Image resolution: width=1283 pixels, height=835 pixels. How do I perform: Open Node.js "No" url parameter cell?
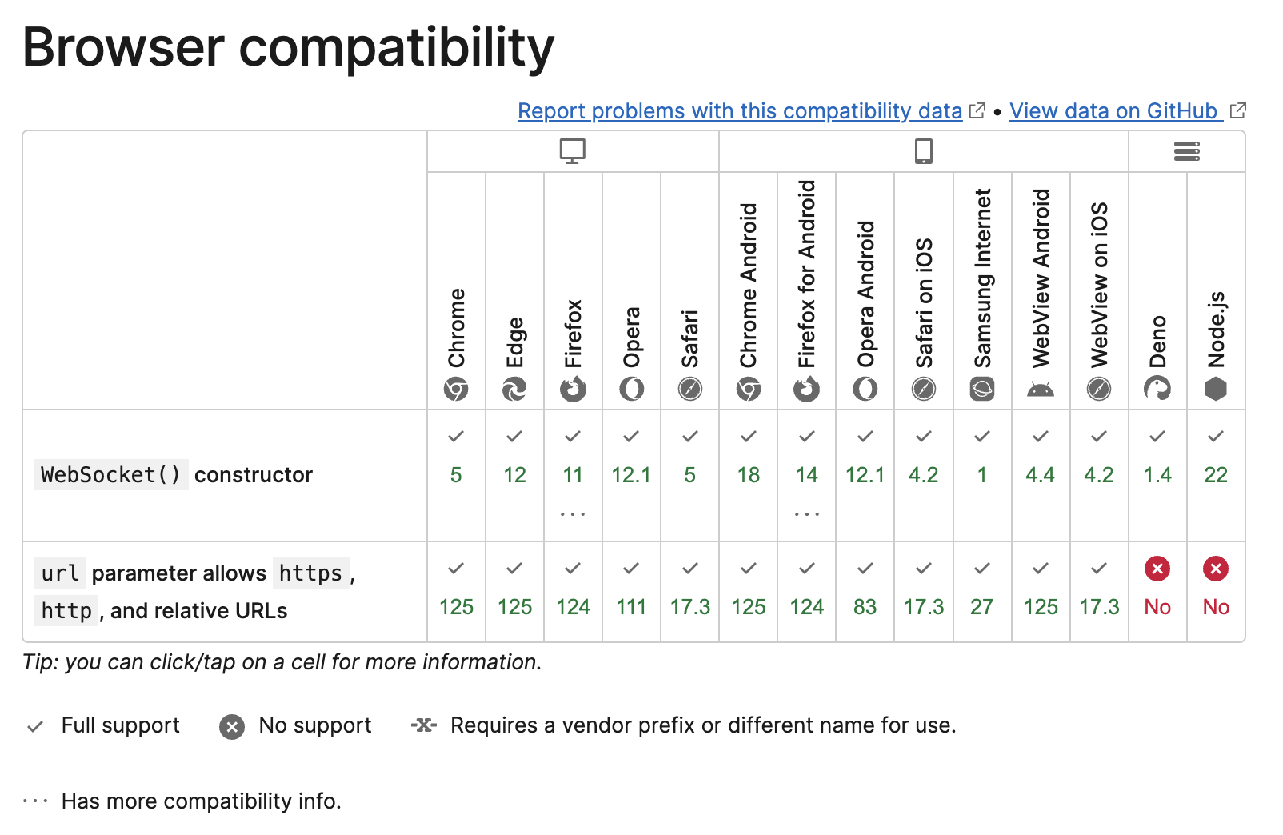(1216, 592)
